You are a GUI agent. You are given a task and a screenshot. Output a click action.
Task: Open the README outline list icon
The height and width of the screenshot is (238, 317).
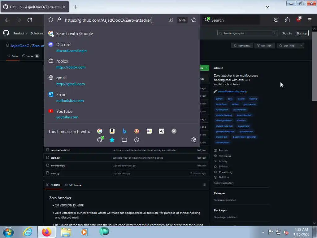pyautogui.click(x=204, y=185)
